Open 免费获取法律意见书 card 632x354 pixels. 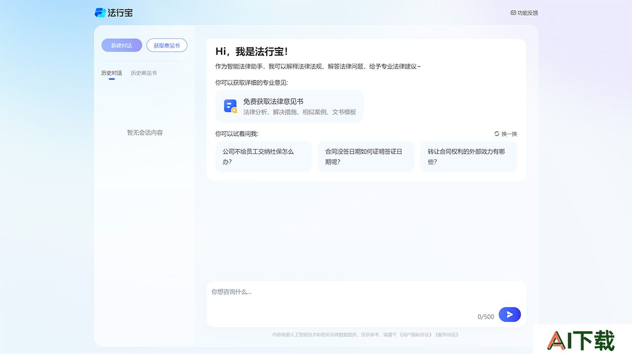(289, 106)
